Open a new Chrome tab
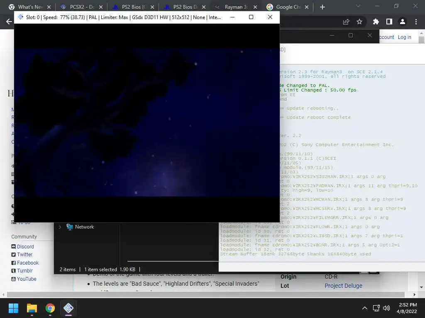Screen dimensions: 425x318 pos(322,7)
